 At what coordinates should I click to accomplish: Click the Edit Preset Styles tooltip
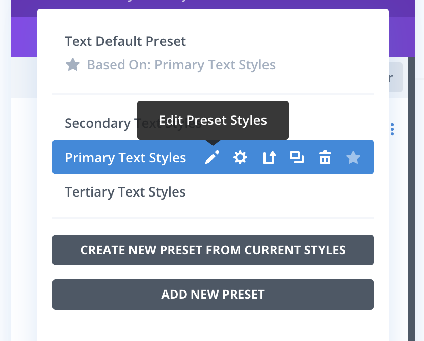(213, 120)
